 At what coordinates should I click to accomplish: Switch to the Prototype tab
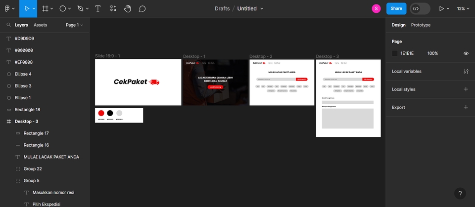click(x=421, y=25)
